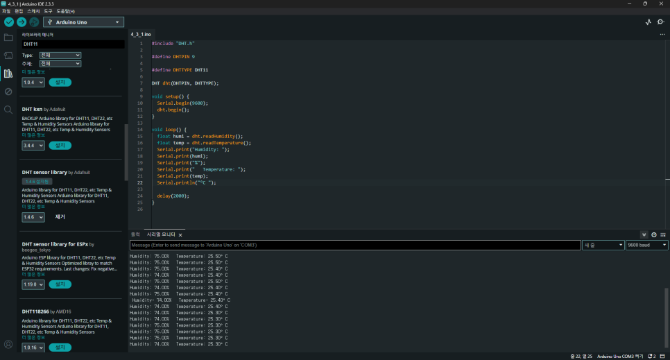Open the ESPx library 1.19.0 version dropdown
This screenshot has width=670, height=360.
(x=33, y=284)
